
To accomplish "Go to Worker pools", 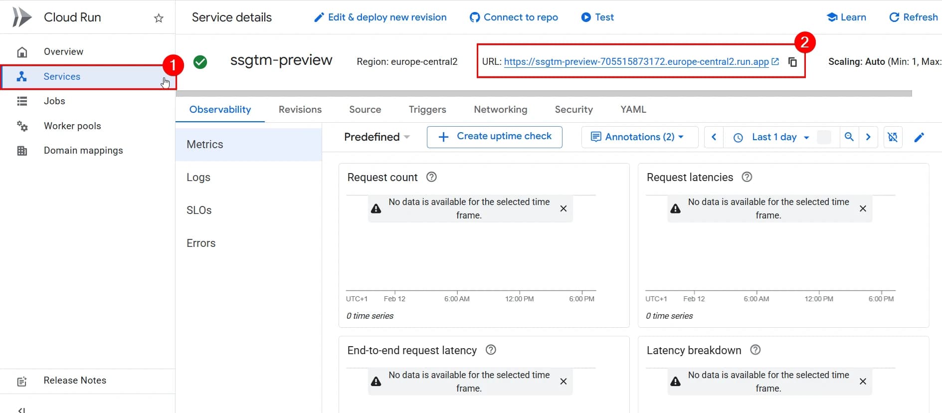I will (72, 126).
